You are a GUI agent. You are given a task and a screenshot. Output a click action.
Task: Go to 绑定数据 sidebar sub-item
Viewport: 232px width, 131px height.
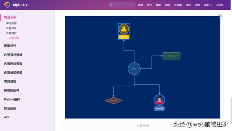pyautogui.click(x=11, y=23)
